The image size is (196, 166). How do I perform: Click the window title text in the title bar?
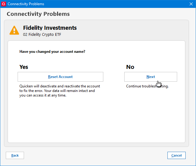(x=26, y=4)
